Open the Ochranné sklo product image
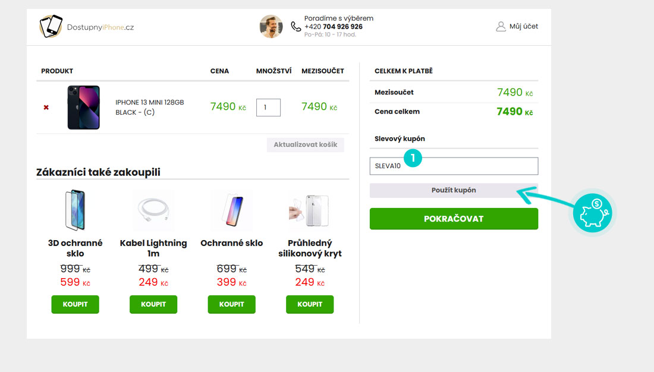 tap(232, 210)
